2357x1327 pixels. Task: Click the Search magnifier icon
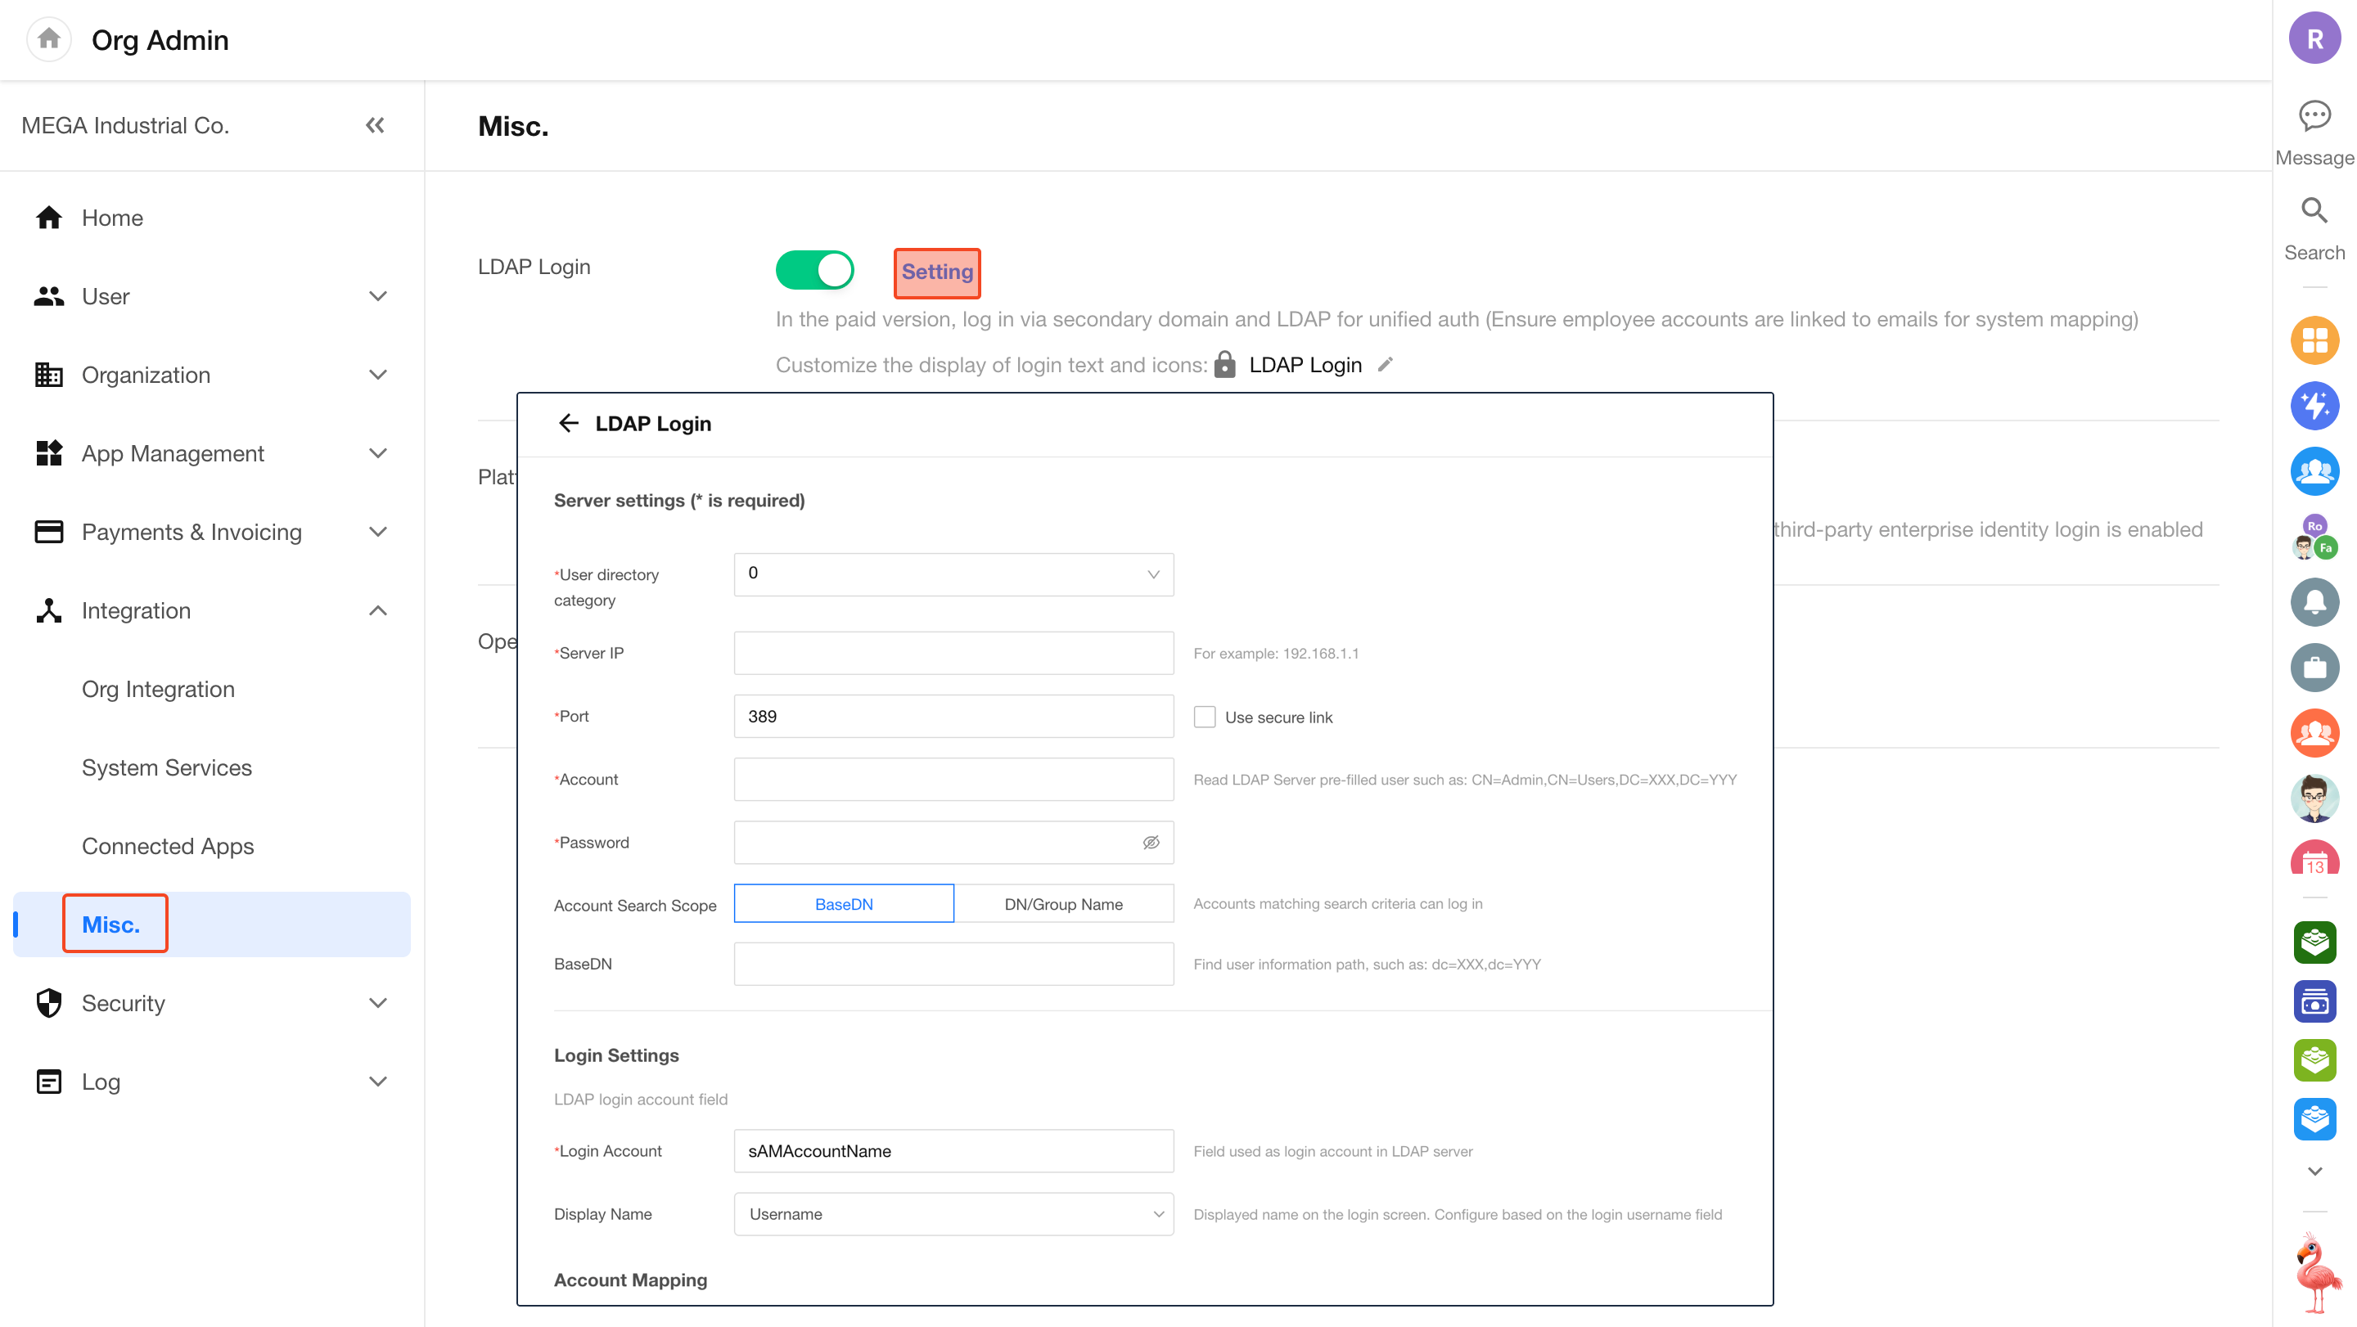click(x=2314, y=211)
